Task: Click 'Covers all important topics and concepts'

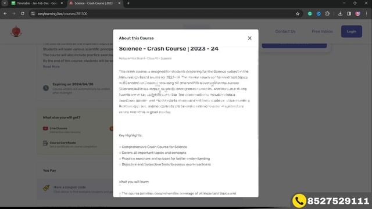Action: 154,153
